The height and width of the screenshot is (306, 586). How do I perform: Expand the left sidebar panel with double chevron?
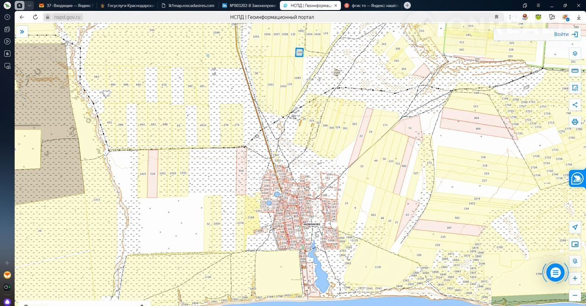22,32
